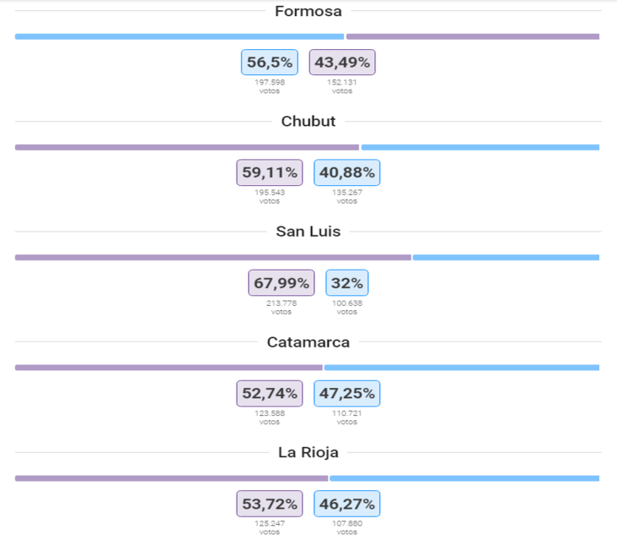
Task: Select the 40,88% badge under Chubut
Action: click(347, 172)
